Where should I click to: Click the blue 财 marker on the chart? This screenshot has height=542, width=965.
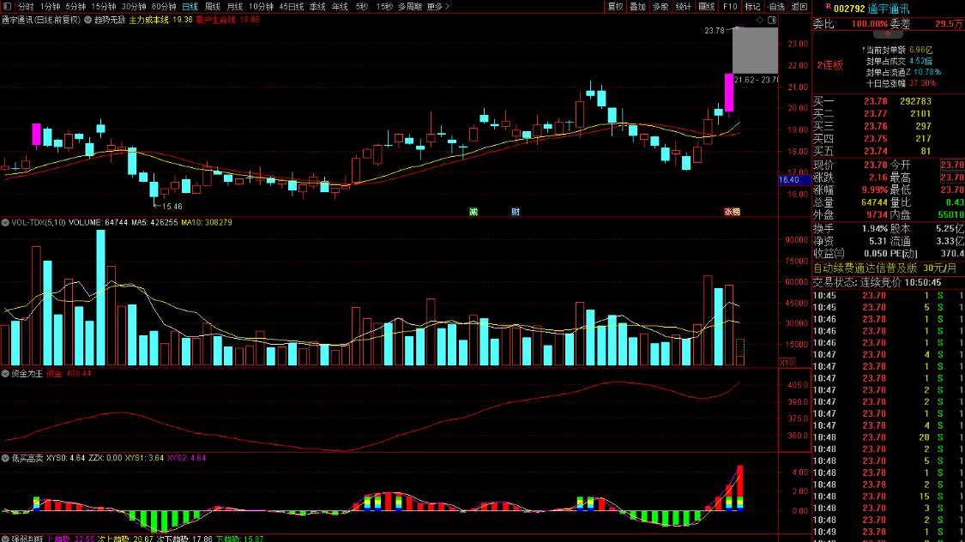(x=516, y=212)
